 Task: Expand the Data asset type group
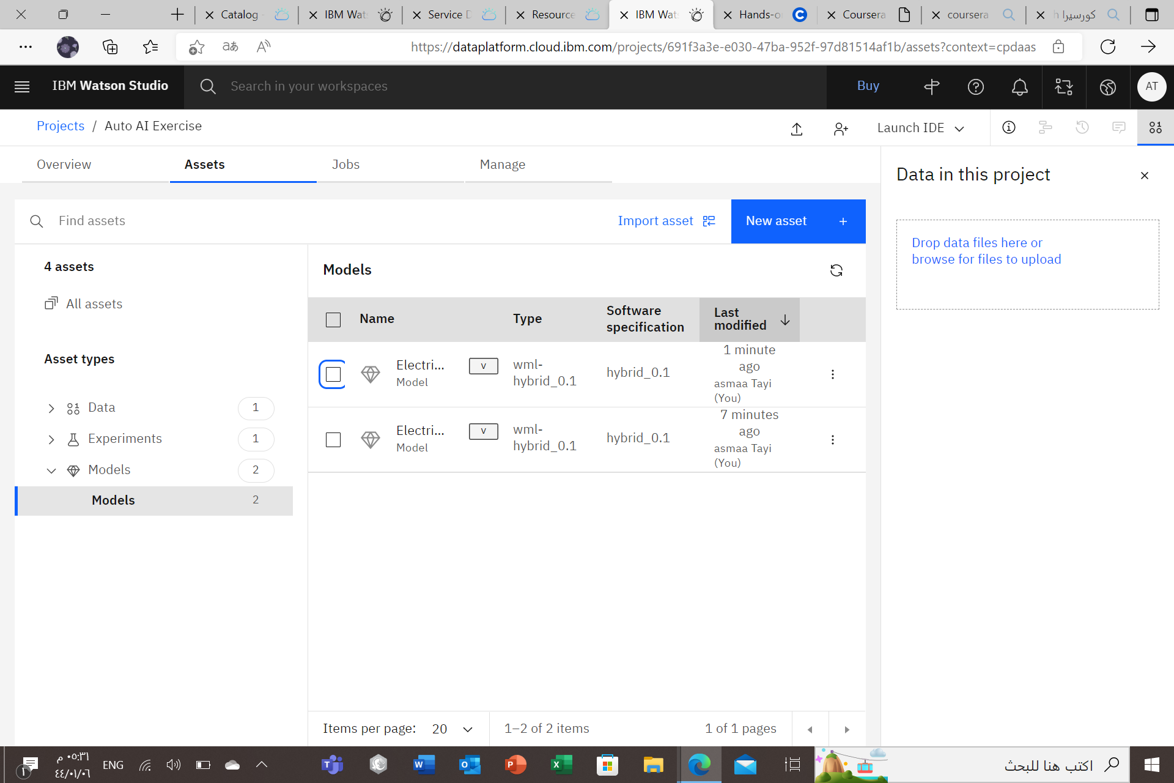52,407
